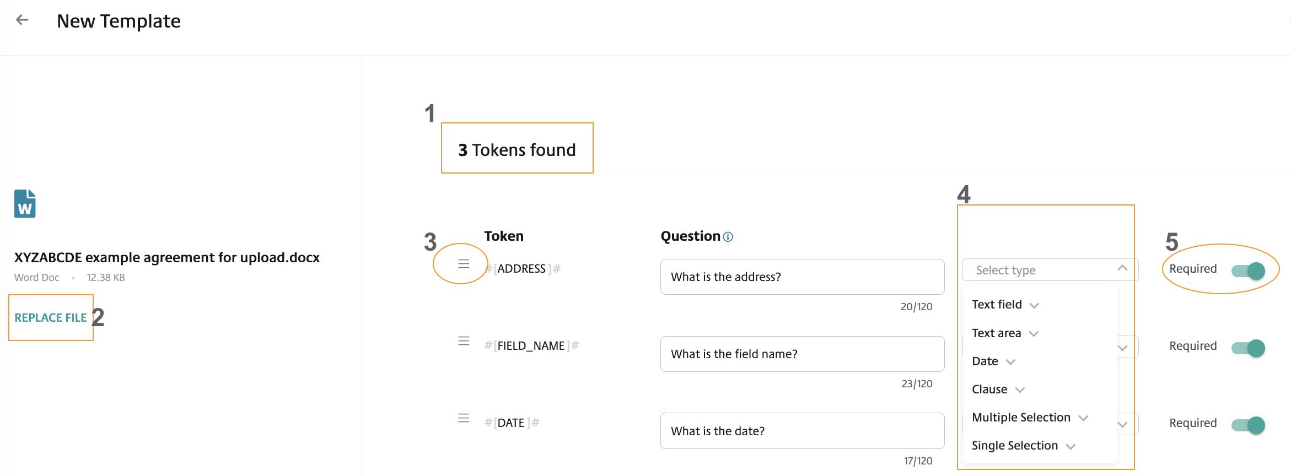Pick Single Selection from the type list

coord(1015,446)
